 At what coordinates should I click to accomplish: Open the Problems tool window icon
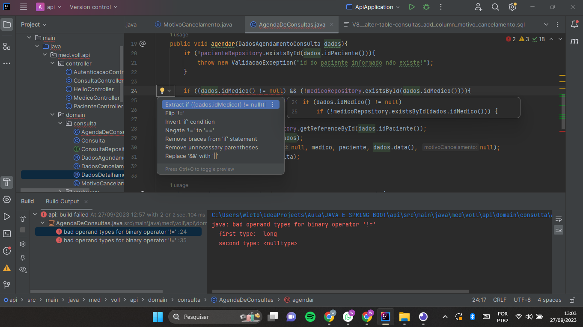7,251
